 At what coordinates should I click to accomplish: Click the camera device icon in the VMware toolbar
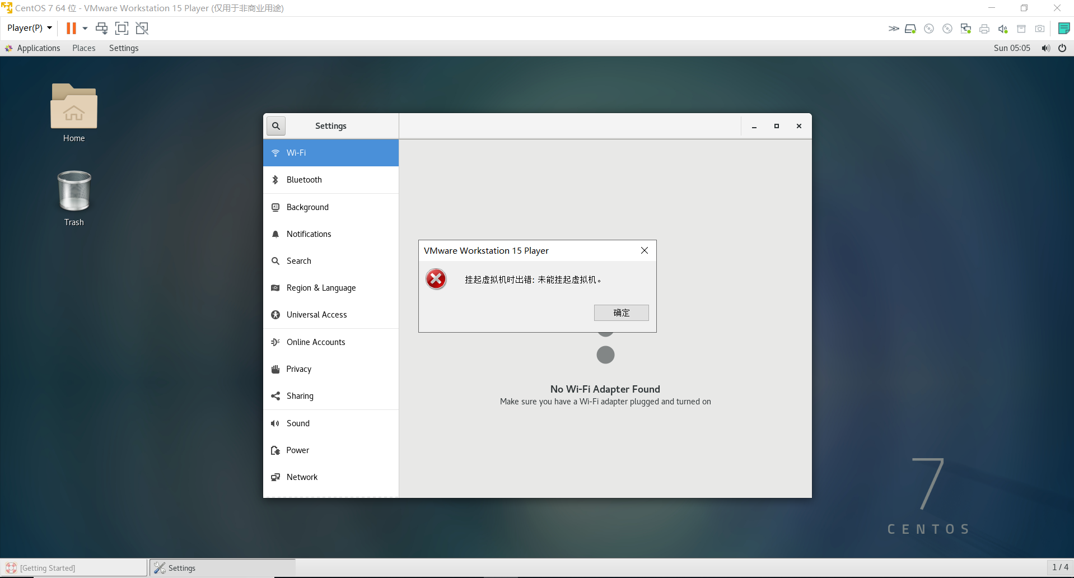(x=1040, y=29)
